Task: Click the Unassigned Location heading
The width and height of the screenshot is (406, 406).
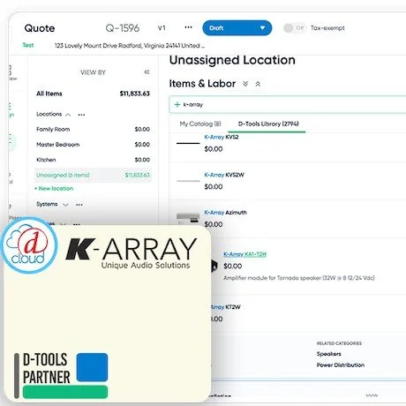Action: pyautogui.click(x=232, y=60)
